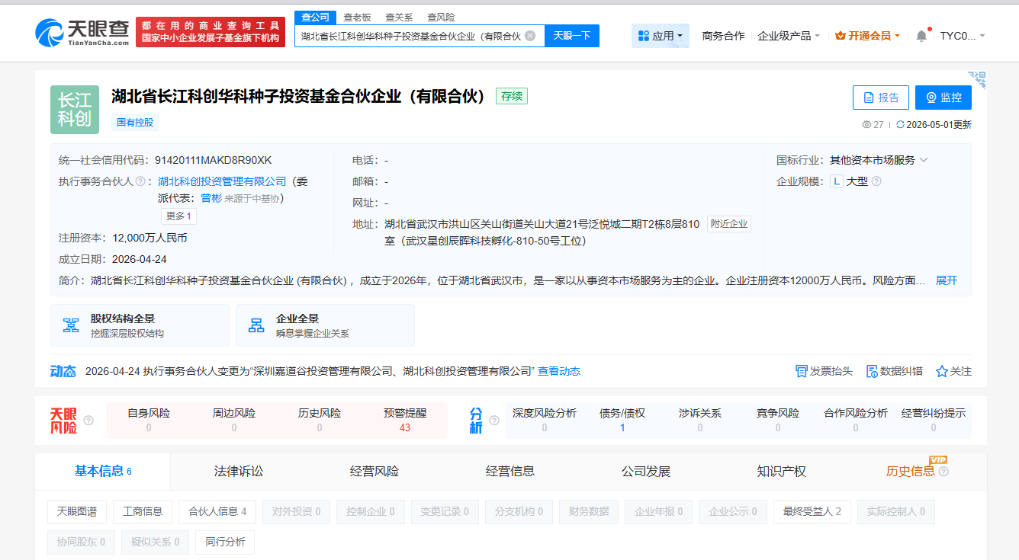Screen dimensions: 1019x560
Task: Select the 同行分析 sub-tab
Action: coord(225,542)
